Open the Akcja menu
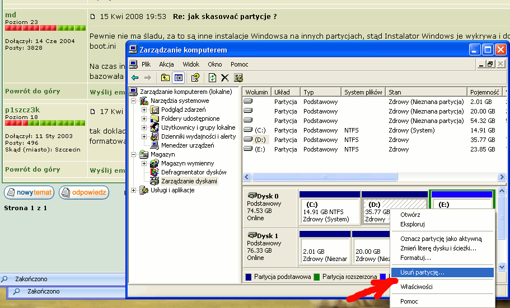The width and height of the screenshot is (510, 308). (x=166, y=64)
